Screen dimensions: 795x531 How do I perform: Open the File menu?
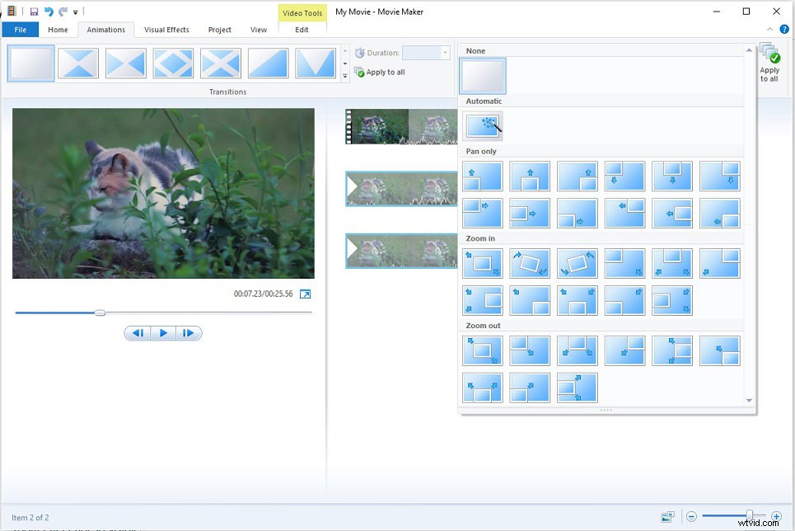coord(20,29)
